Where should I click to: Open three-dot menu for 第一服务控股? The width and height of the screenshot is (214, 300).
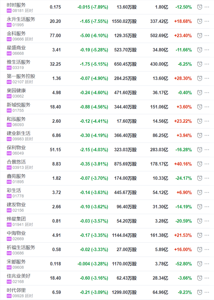click(207, 78)
